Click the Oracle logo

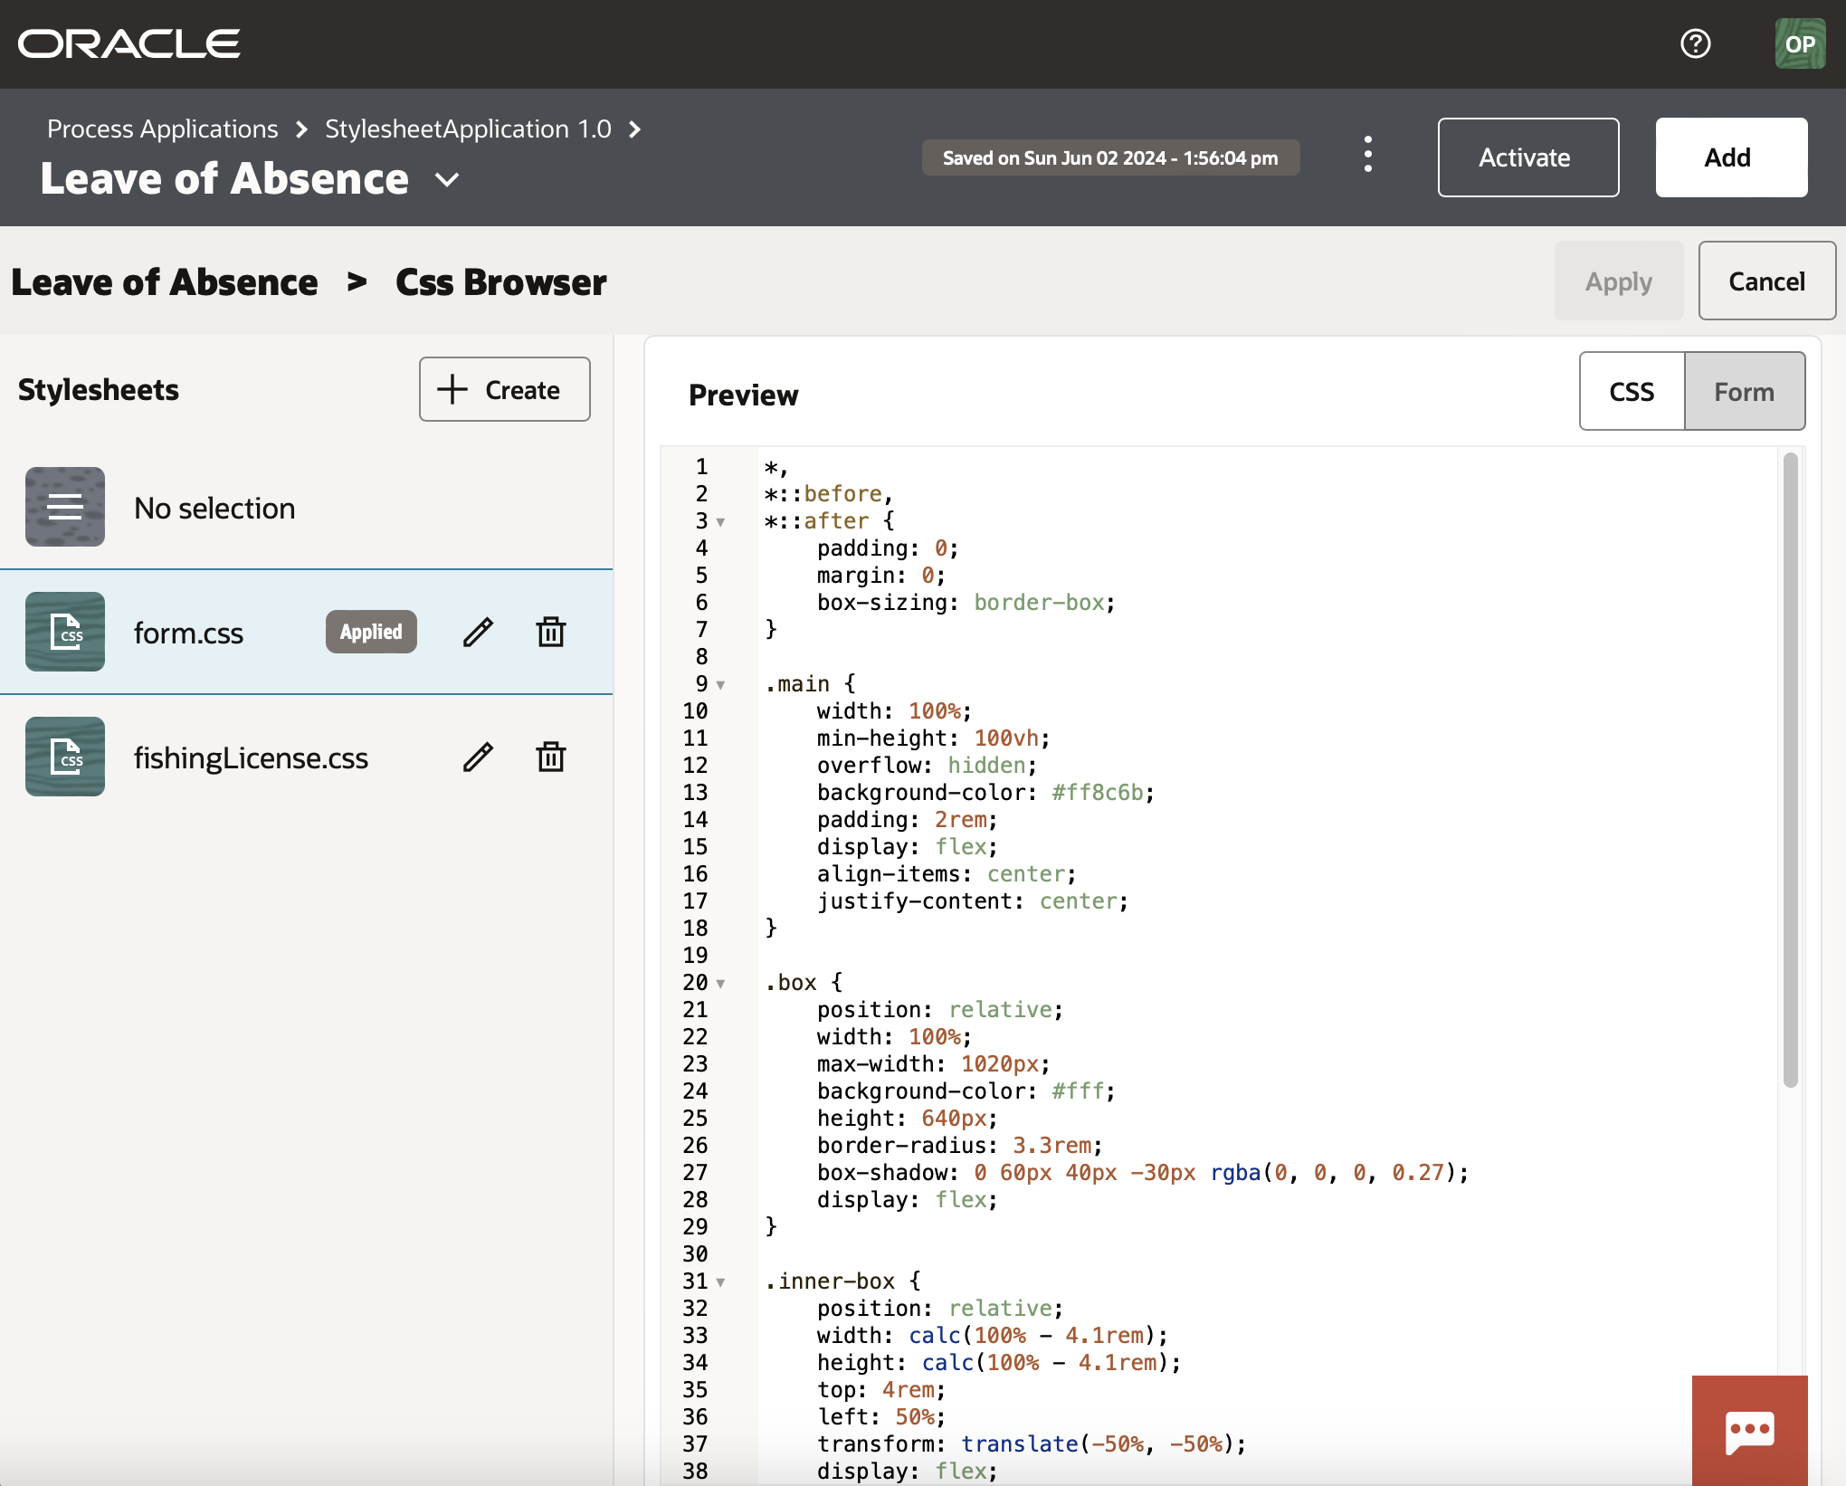[128, 43]
